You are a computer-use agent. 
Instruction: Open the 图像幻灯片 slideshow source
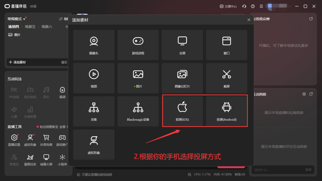pos(182,78)
